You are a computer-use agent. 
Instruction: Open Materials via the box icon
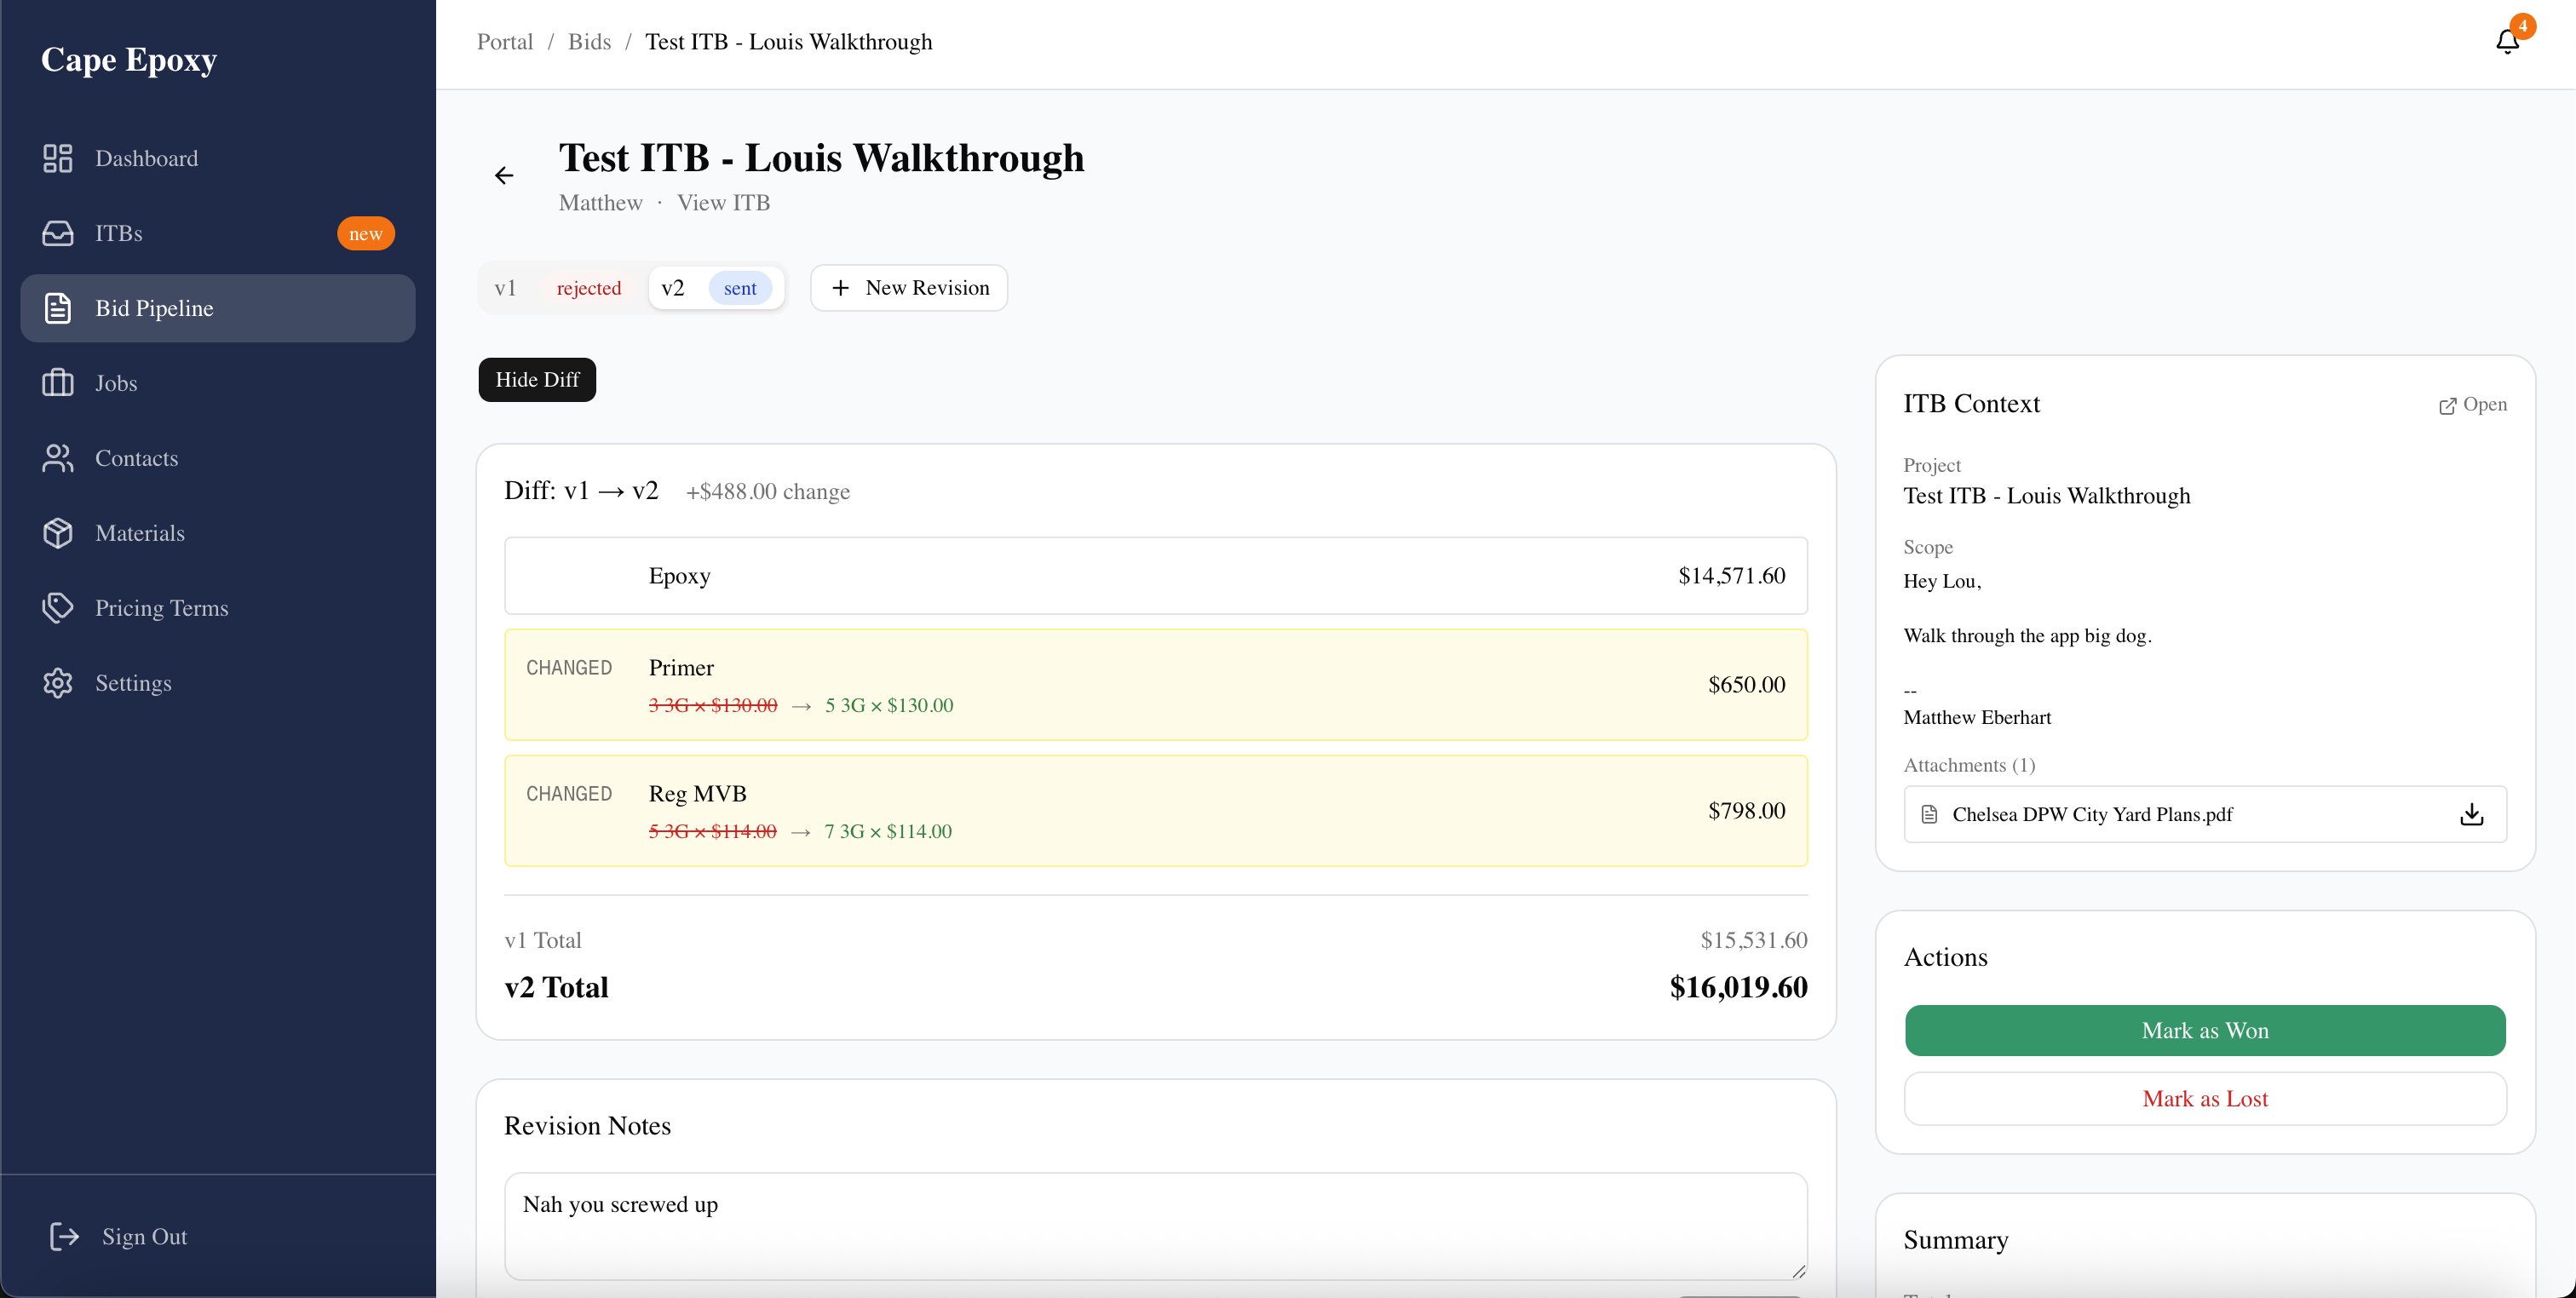tap(57, 533)
